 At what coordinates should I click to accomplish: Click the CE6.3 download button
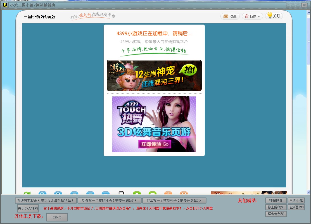[x=57, y=217]
